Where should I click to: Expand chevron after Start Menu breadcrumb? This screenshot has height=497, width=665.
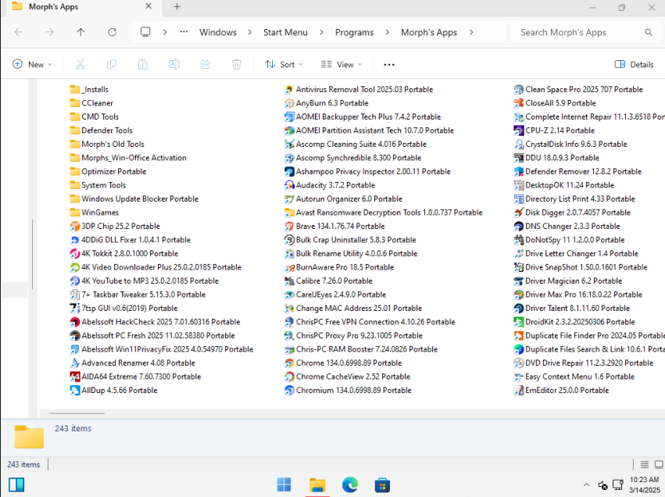point(321,32)
